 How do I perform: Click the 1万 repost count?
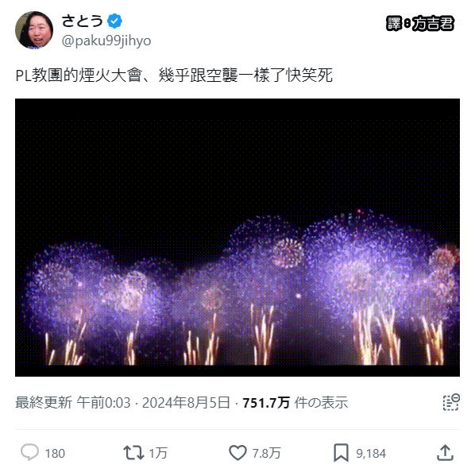[x=158, y=453]
